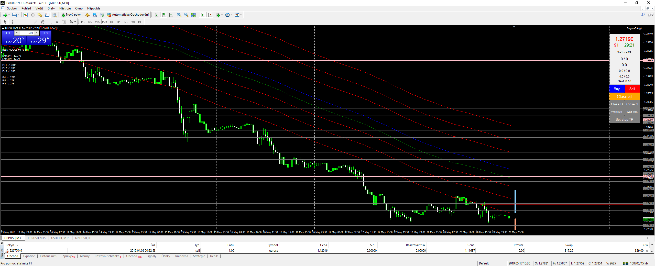Select the Fibonacci retracement tool
Image resolution: width=655 pixels, height=266 pixels.
coord(50,22)
